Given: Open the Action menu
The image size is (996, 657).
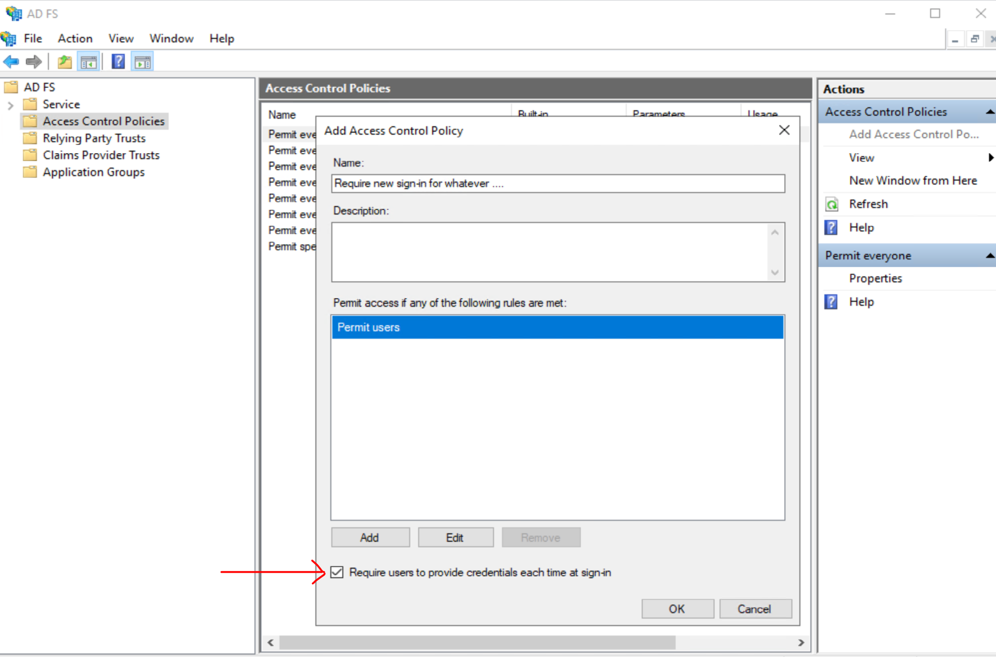Looking at the screenshot, I should coord(75,38).
